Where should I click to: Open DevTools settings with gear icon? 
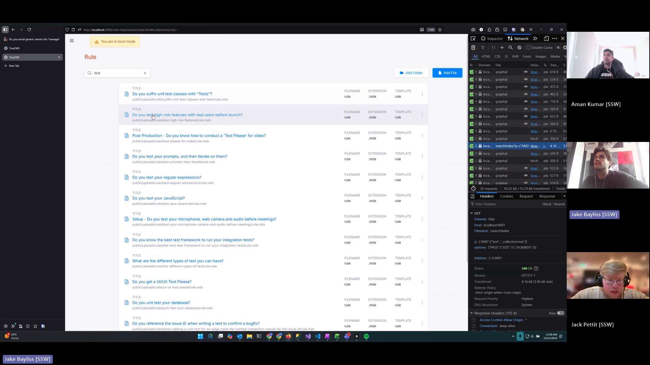(564, 47)
